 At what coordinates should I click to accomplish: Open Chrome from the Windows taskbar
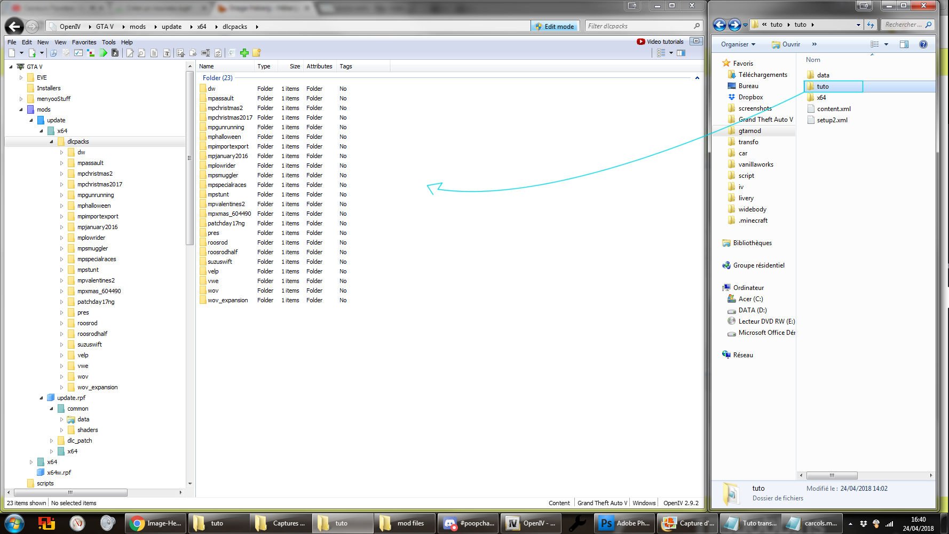click(x=155, y=523)
